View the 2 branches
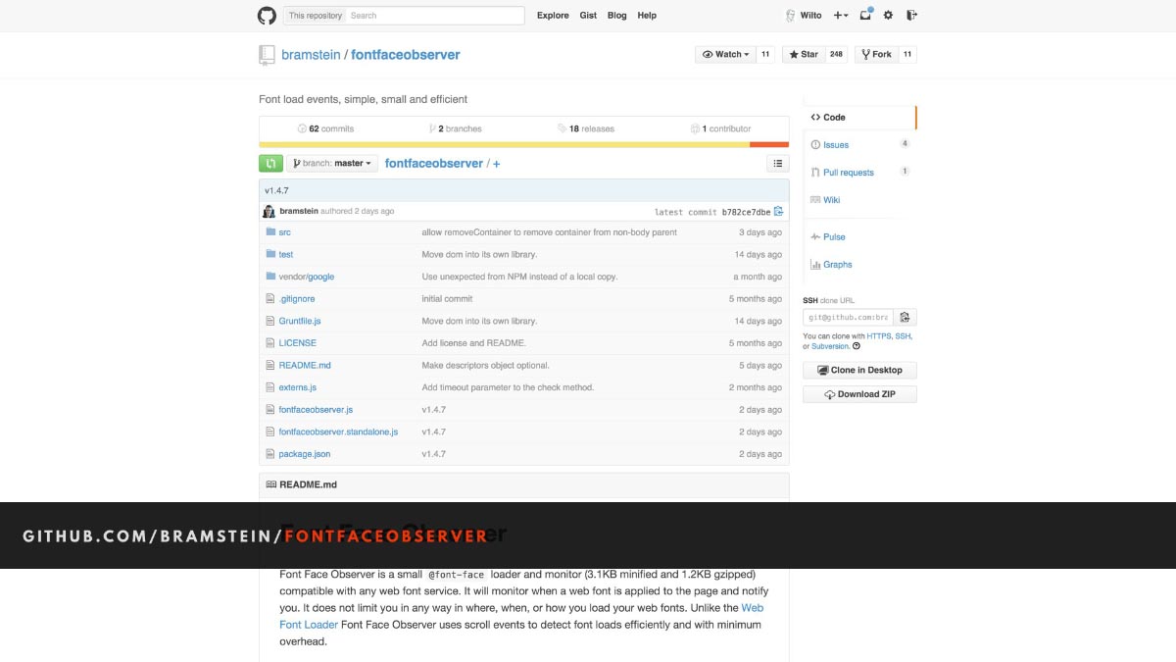1176x662 pixels. click(x=456, y=128)
